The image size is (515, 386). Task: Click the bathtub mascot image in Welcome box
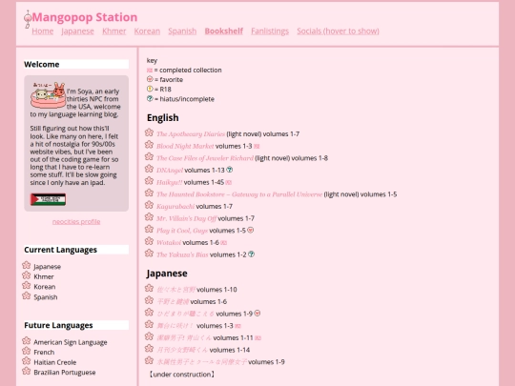pos(48,95)
